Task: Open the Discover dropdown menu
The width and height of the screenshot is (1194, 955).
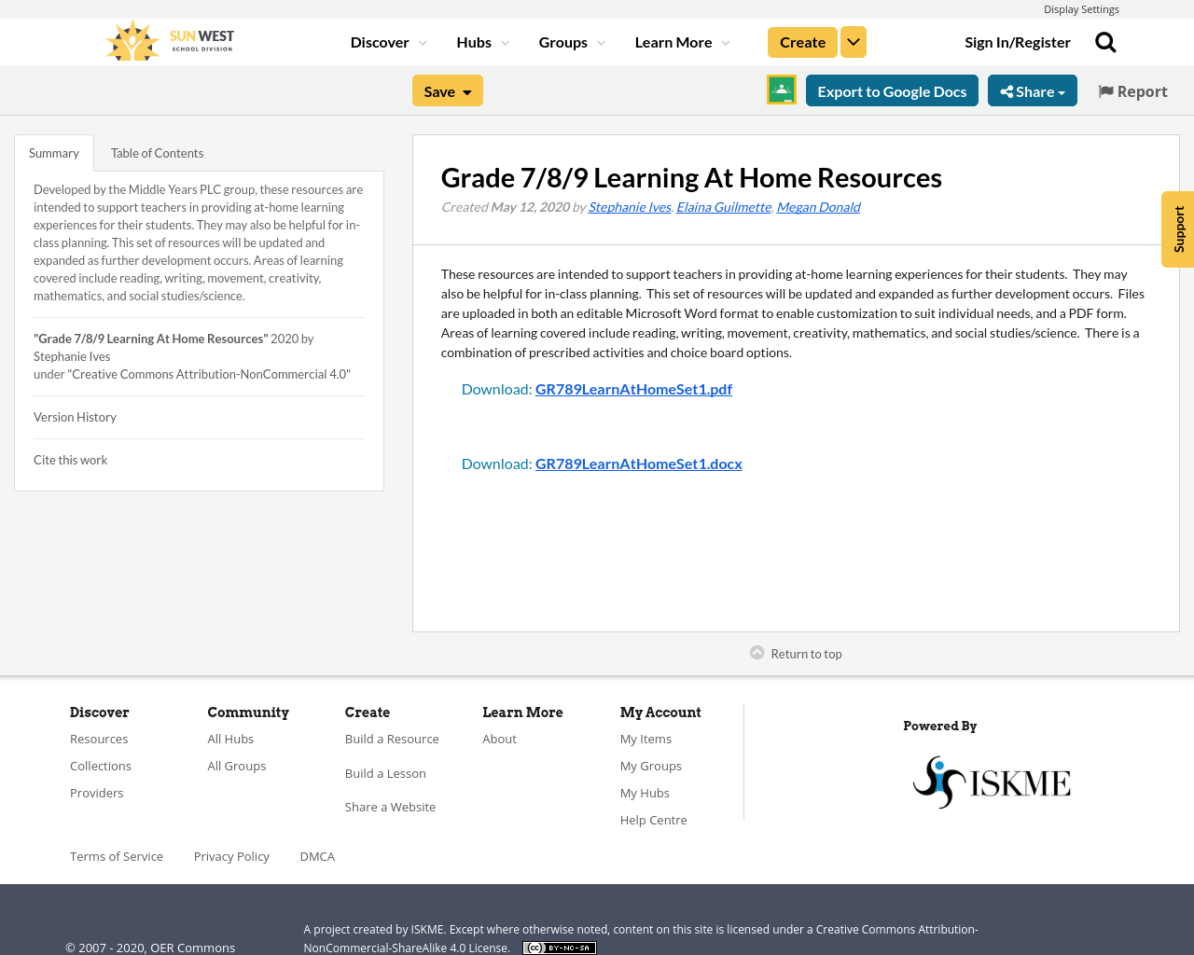Action: click(x=380, y=40)
